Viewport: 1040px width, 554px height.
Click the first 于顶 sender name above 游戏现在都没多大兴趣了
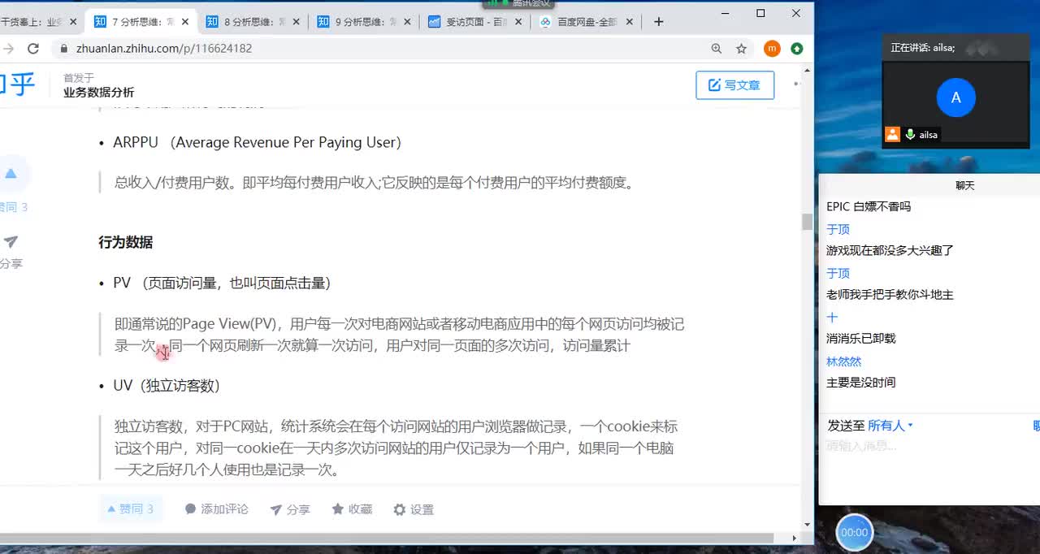coord(838,229)
